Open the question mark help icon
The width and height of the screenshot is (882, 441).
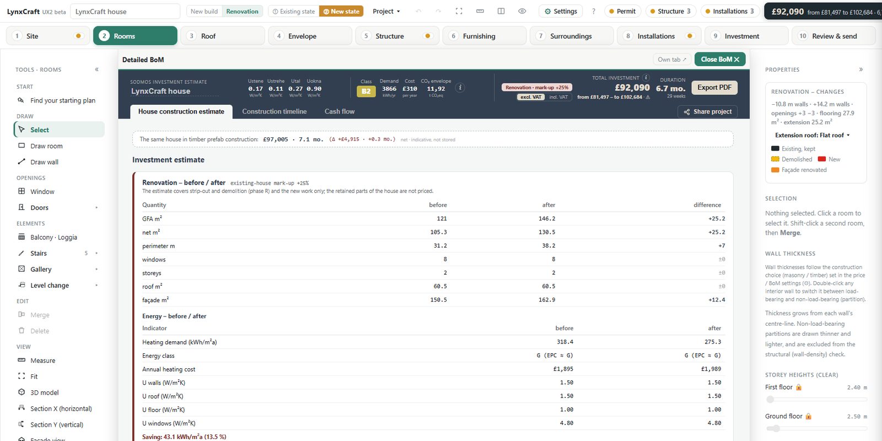click(x=593, y=11)
